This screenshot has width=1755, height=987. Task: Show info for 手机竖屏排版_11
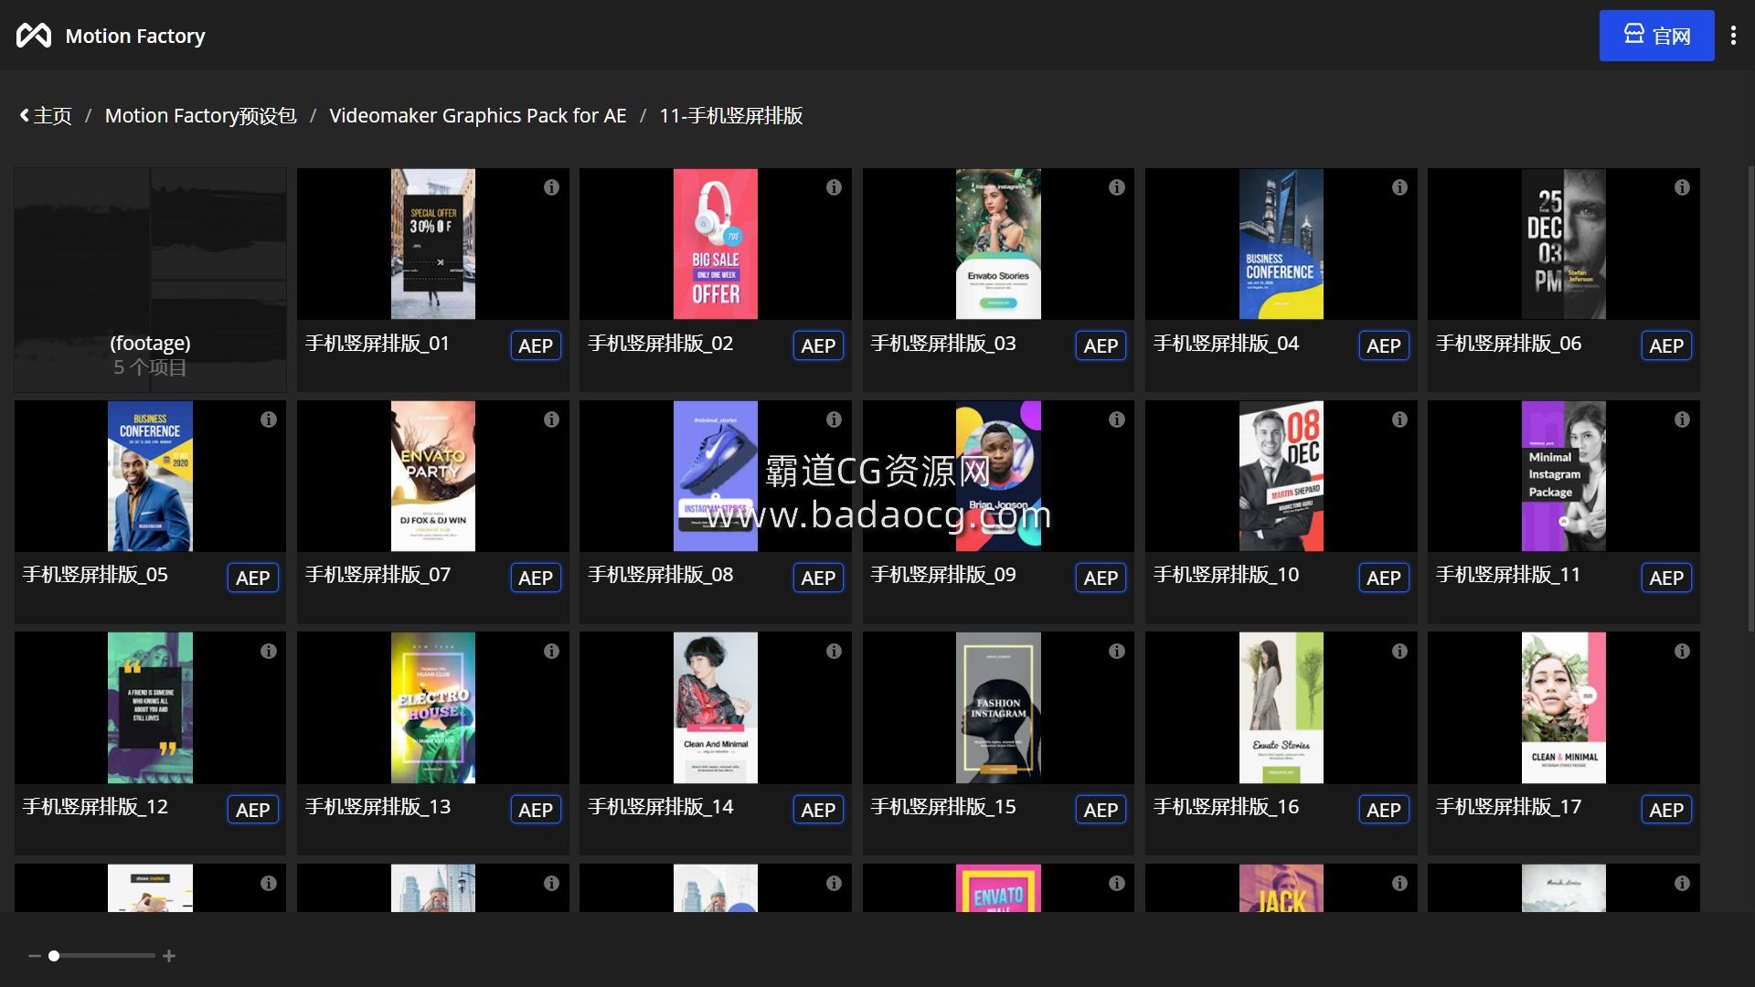pos(1682,419)
